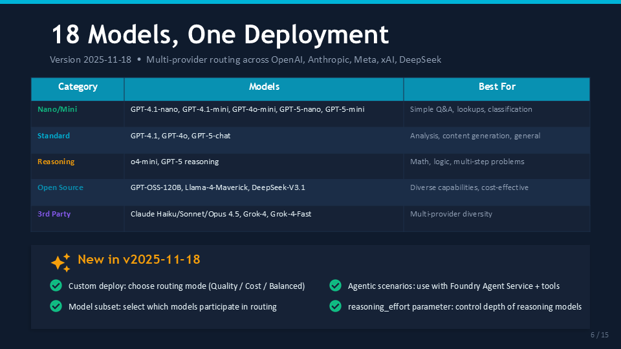Screen dimensions: 621x349
Task: Click the GPT-4.1, GPT-4o, GPT-5-chat cell
Action: click(x=264, y=140)
